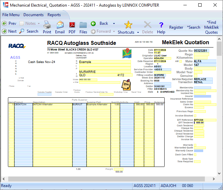This screenshot has width=223, height=190.
Task: Click the Print printer icon
Action: point(47,25)
